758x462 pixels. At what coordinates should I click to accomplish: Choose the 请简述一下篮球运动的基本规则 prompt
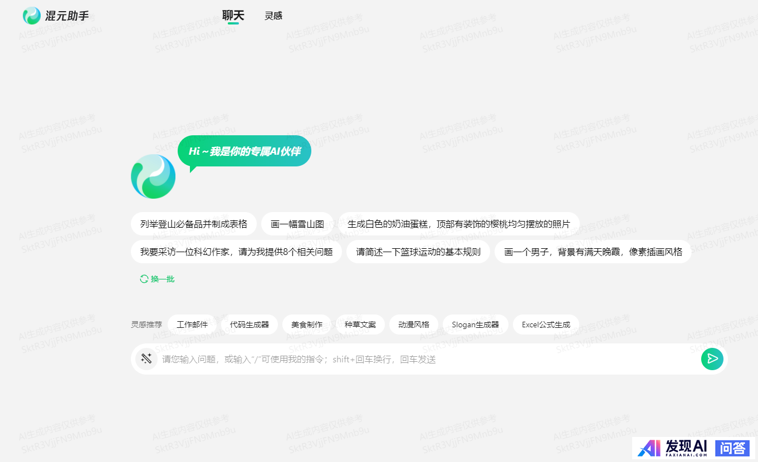click(418, 252)
